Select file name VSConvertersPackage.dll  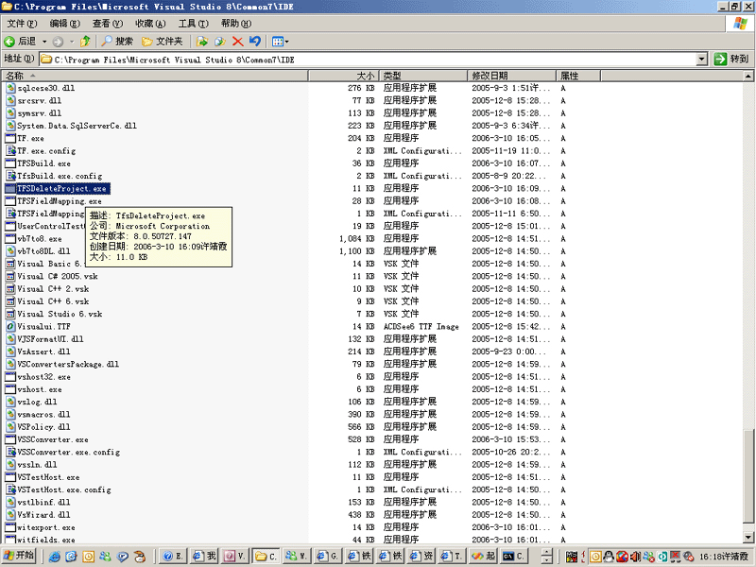(68, 364)
